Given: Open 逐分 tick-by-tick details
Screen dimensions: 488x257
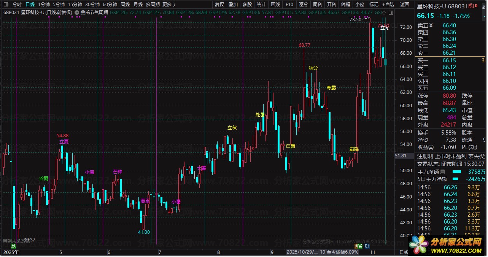Looking at the screenshot, I should [304, 5].
